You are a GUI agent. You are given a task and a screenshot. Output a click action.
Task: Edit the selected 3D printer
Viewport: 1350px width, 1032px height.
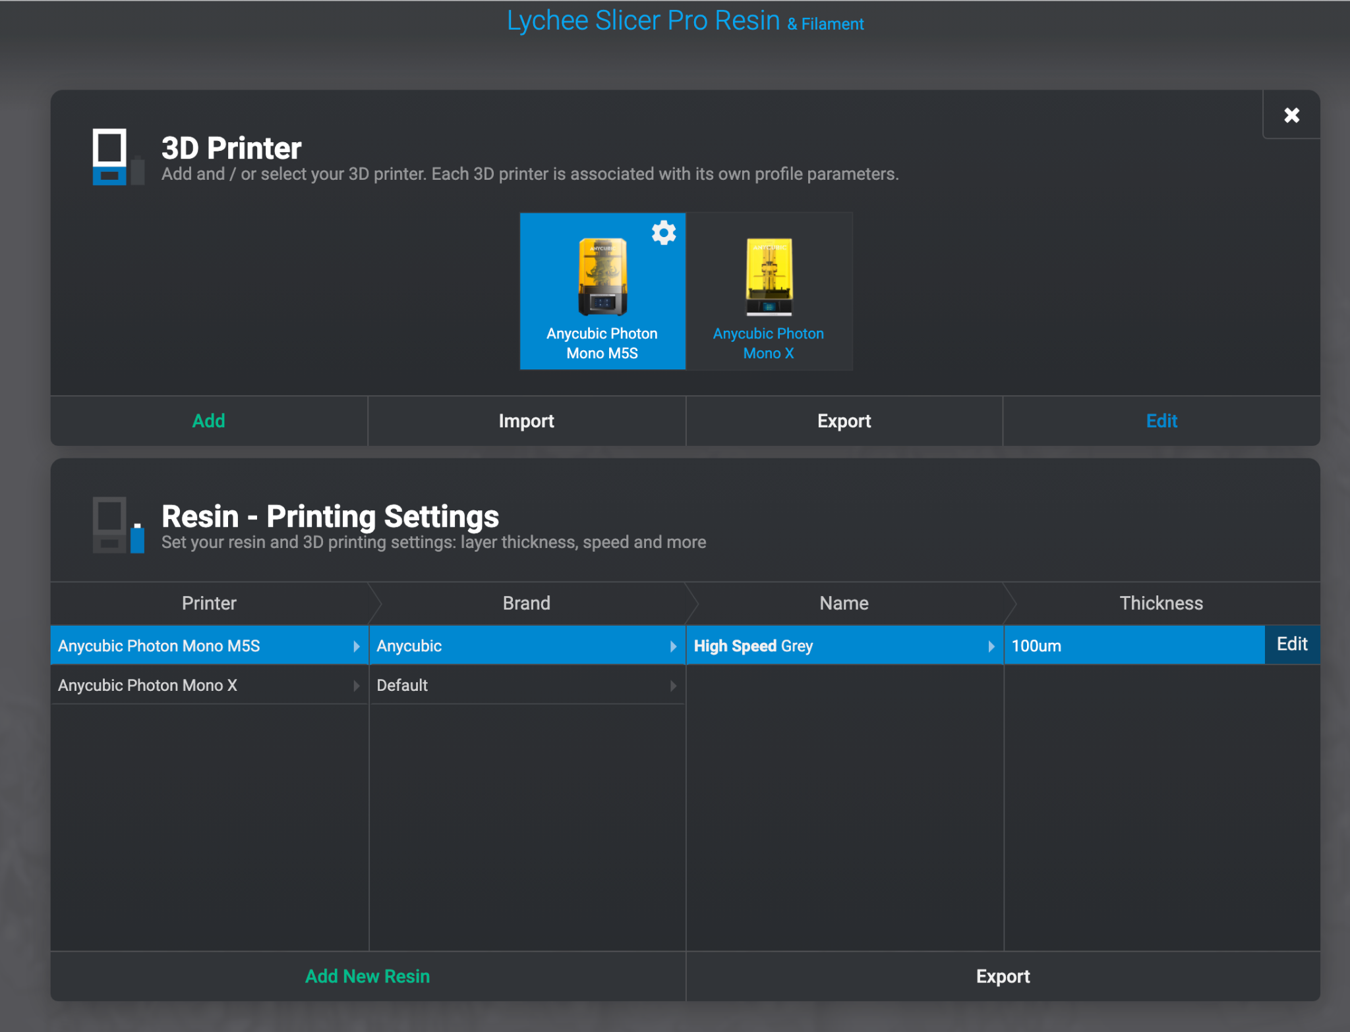coord(1161,421)
